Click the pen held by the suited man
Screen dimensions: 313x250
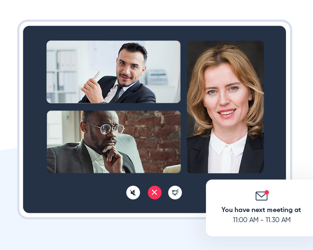point(97,75)
